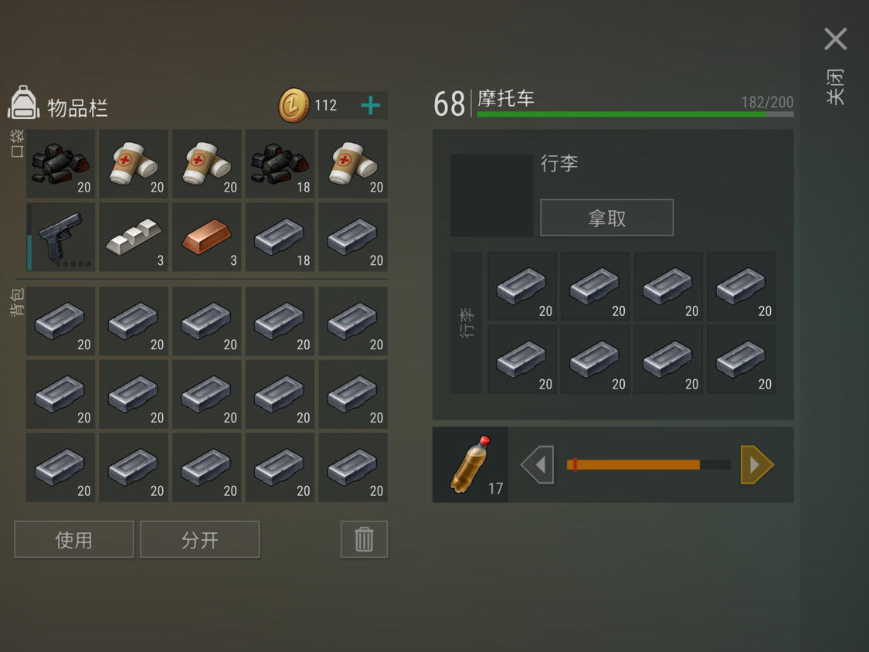
Task: Close the inventory with the X
Action: (x=835, y=39)
